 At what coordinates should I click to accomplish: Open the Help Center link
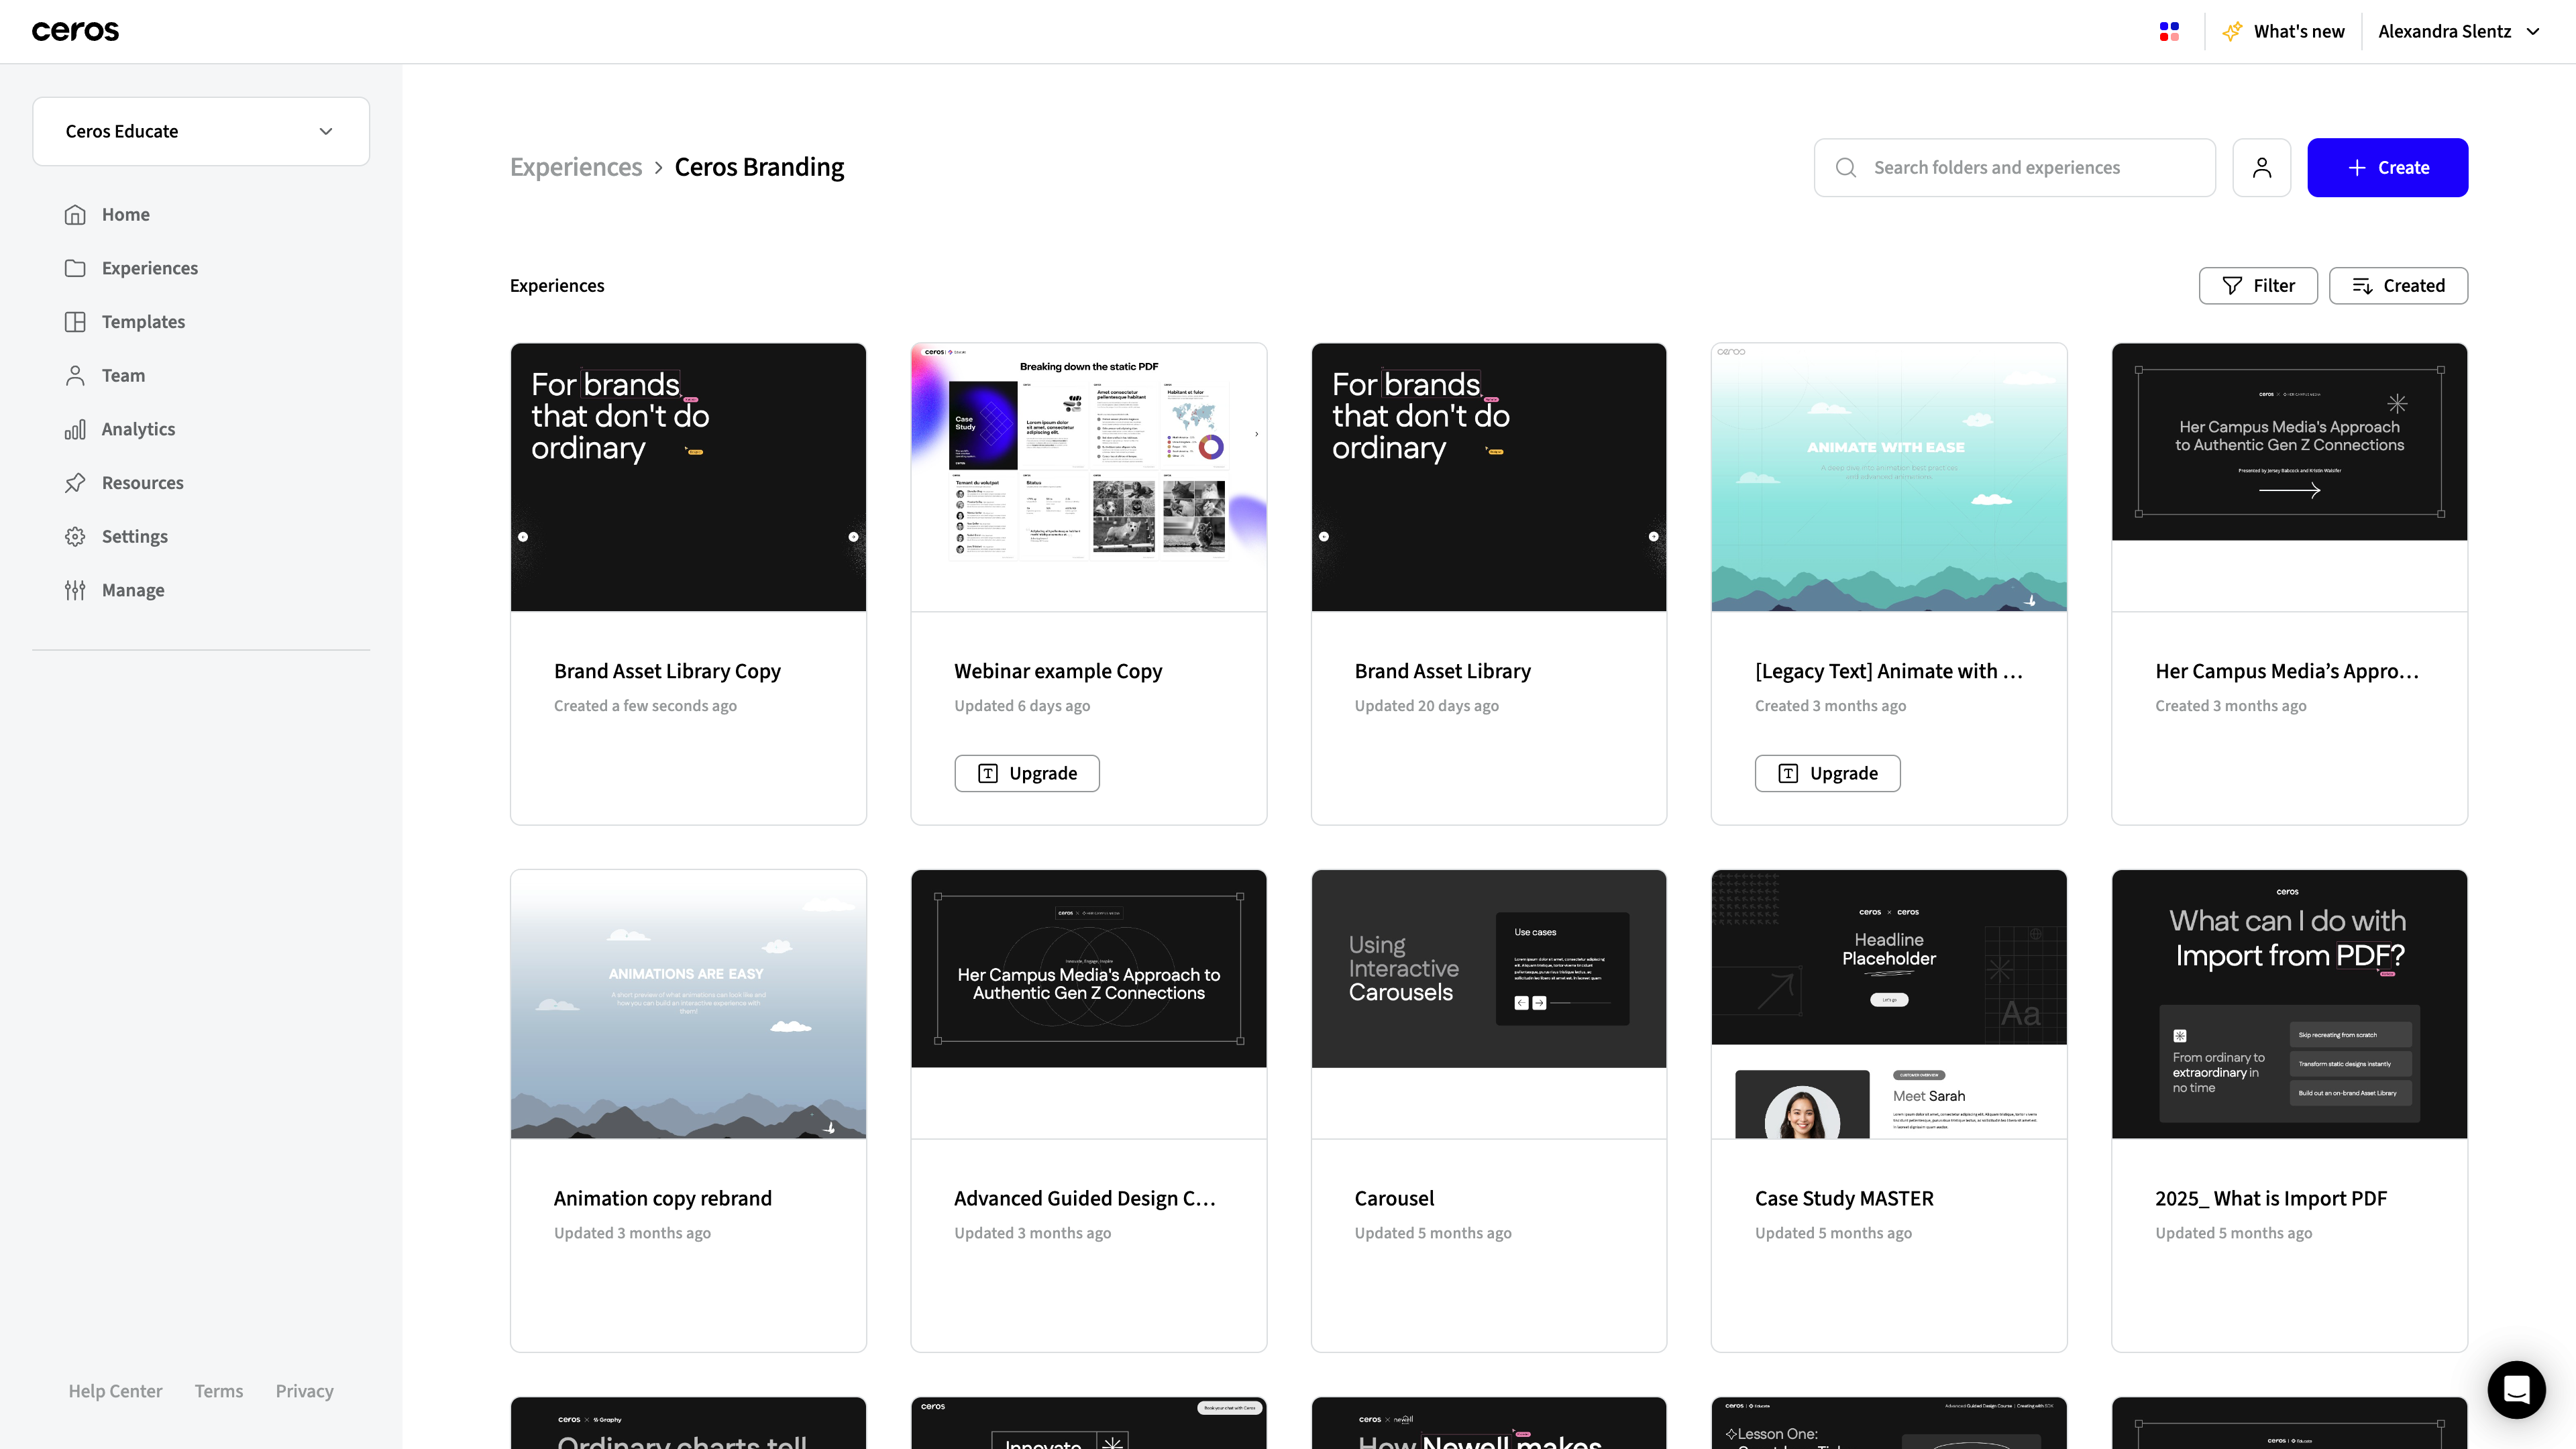click(115, 1391)
